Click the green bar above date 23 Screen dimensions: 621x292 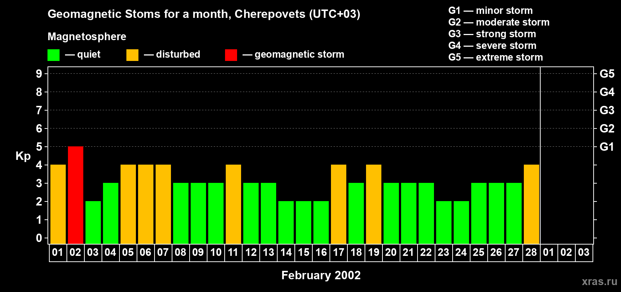tap(444, 222)
